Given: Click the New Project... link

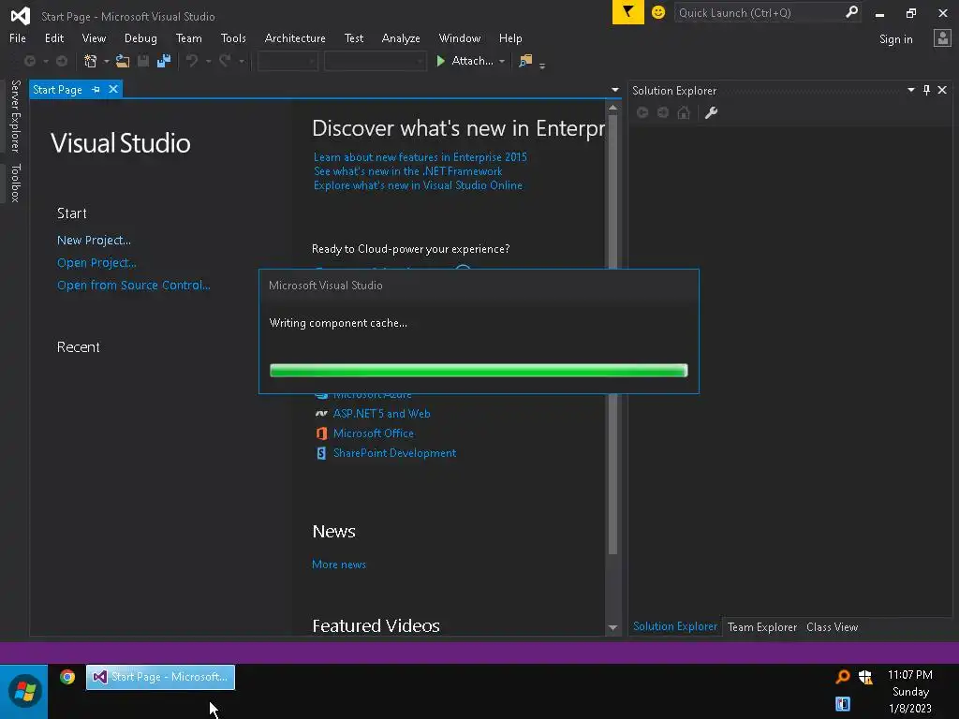Looking at the screenshot, I should [x=94, y=241].
